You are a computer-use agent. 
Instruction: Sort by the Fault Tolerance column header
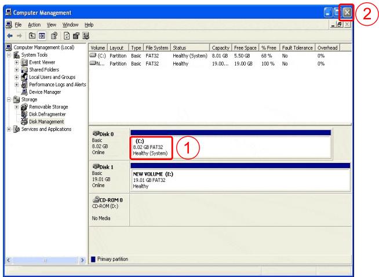pyautogui.click(x=297, y=48)
